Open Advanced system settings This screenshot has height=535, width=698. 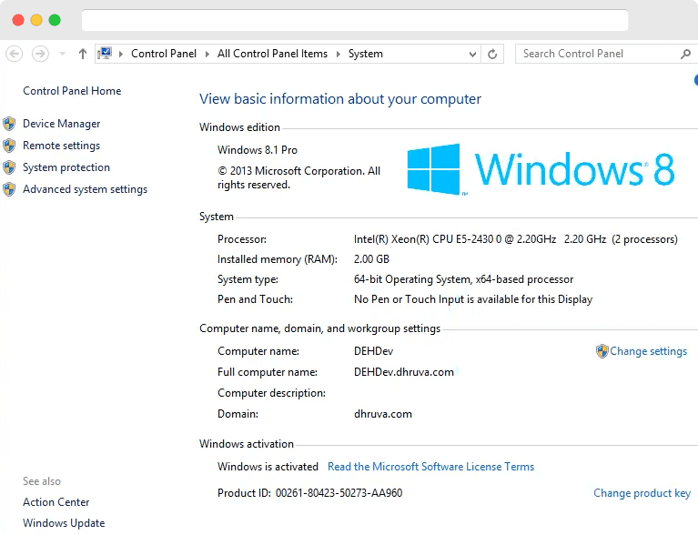pos(85,189)
